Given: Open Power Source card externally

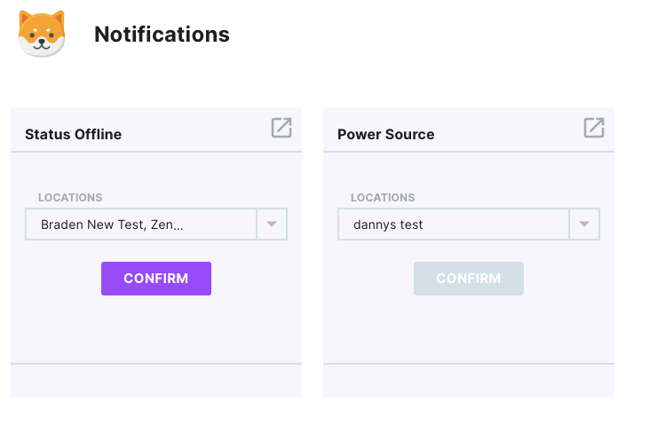Looking at the screenshot, I should tap(594, 128).
